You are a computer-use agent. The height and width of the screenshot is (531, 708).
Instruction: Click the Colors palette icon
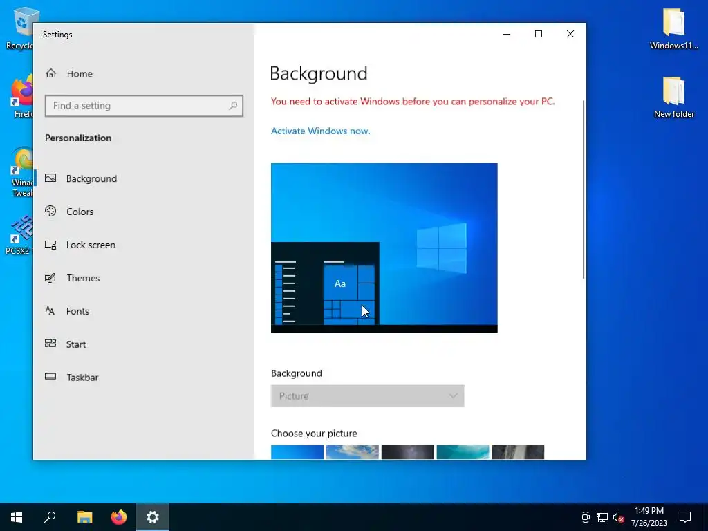(x=50, y=211)
